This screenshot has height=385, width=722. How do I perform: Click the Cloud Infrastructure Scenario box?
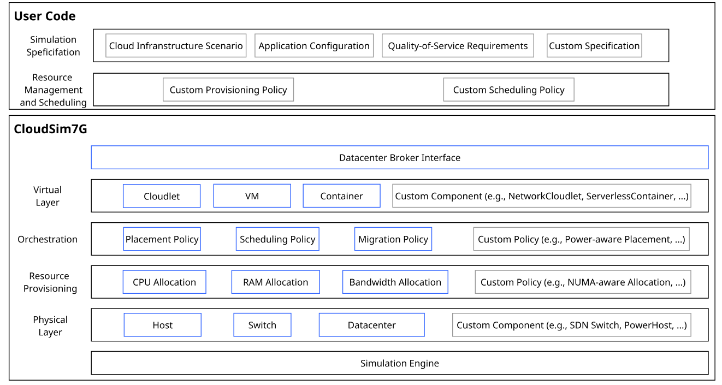tap(176, 46)
